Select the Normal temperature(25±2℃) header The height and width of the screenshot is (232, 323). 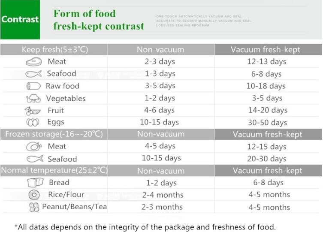point(54,171)
